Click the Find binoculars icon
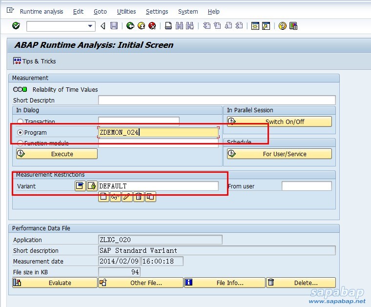Image resolution: width=371 pixels, height=307 pixels. click(x=179, y=26)
